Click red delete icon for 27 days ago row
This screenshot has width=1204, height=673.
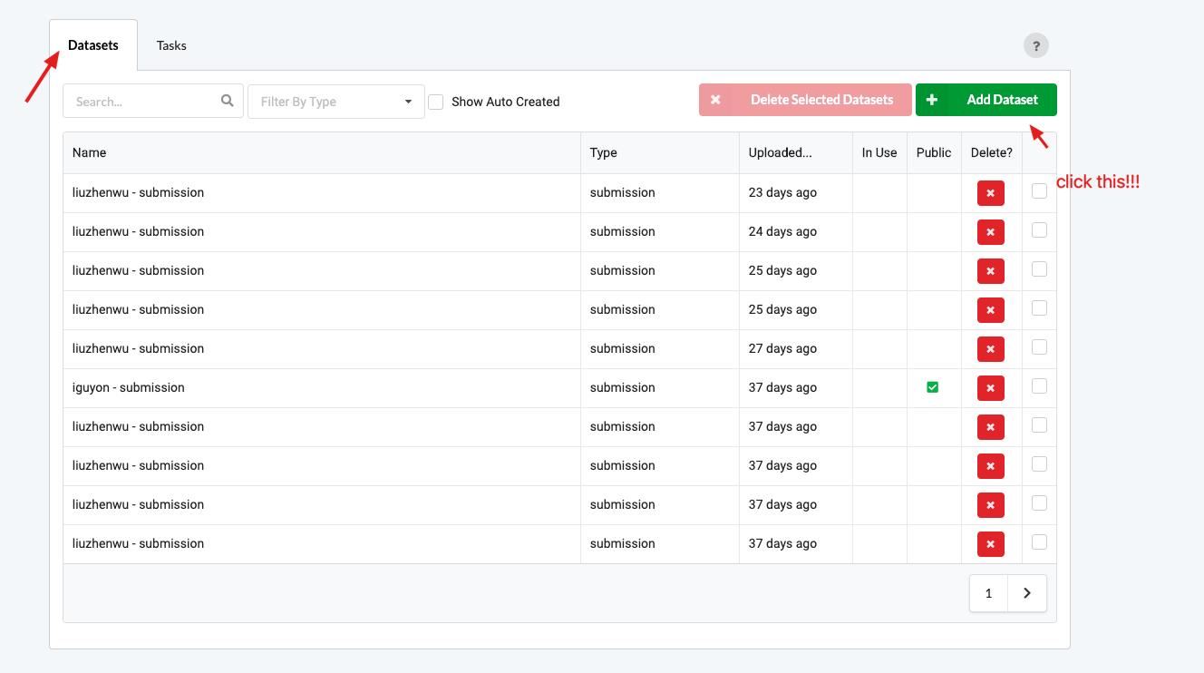click(990, 349)
